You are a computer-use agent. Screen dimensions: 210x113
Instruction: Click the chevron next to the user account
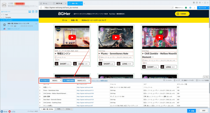coord(37,6)
